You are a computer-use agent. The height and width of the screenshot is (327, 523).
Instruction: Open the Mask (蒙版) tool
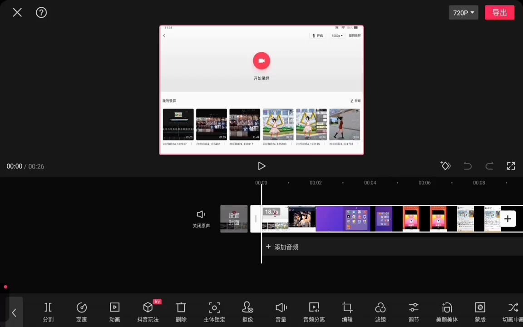click(x=480, y=312)
